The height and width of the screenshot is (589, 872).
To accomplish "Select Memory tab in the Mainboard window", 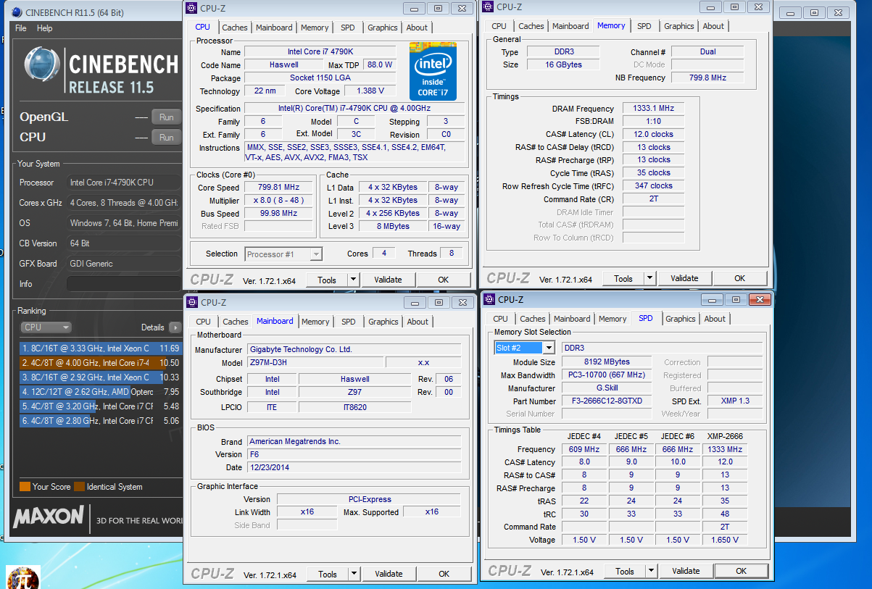I will point(315,322).
